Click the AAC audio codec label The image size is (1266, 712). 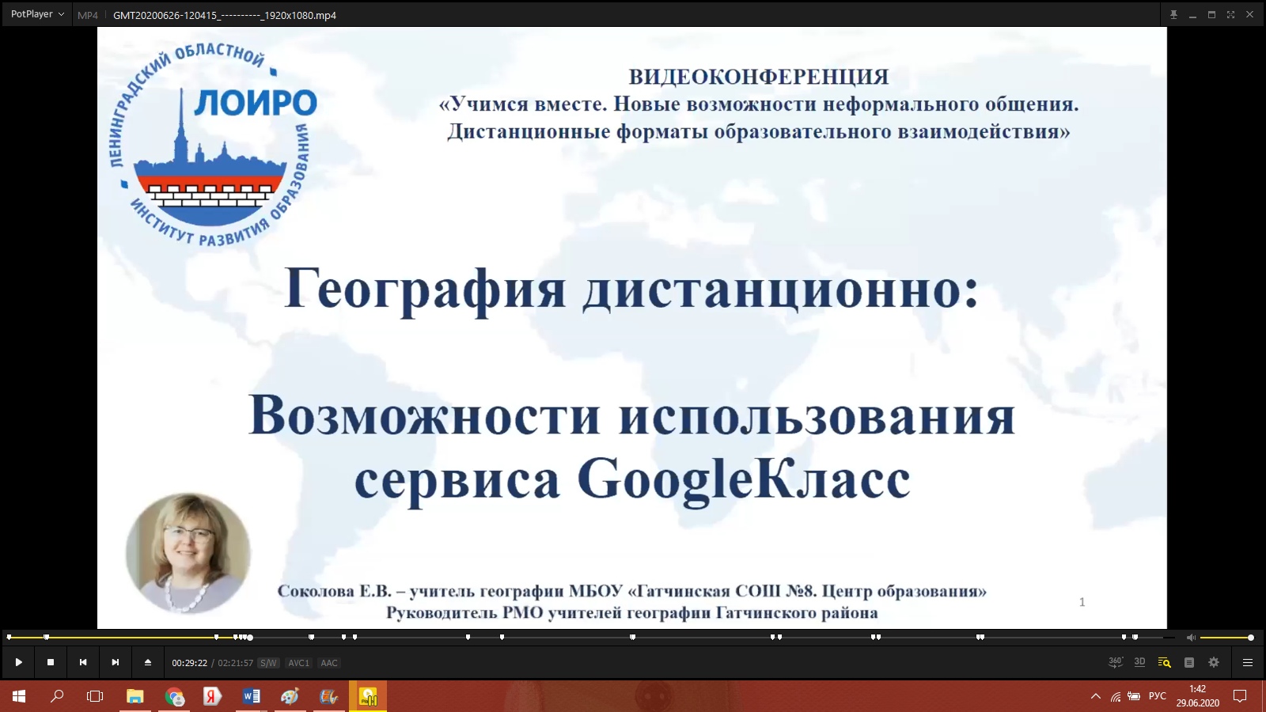tap(329, 663)
